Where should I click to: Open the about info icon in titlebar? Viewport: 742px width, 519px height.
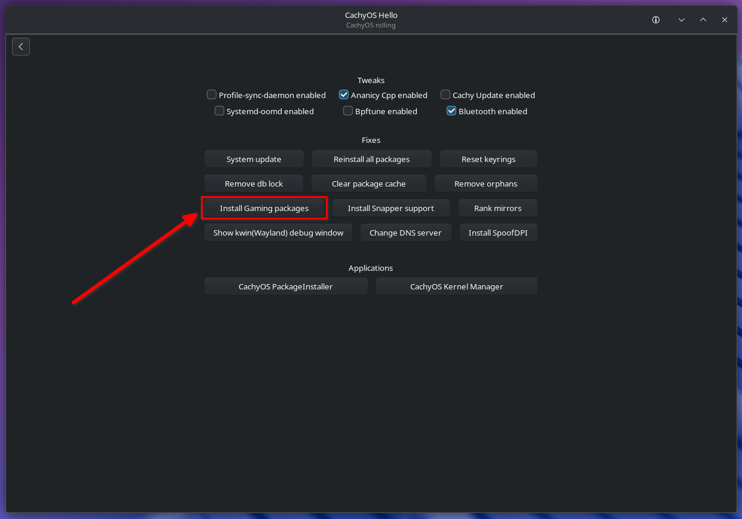click(x=656, y=20)
